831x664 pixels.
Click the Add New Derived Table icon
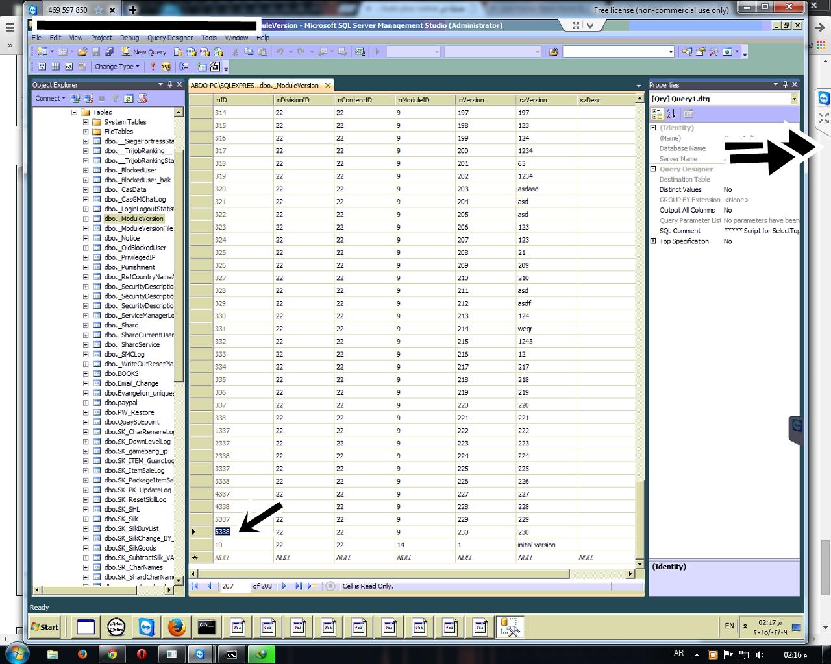(x=215, y=67)
